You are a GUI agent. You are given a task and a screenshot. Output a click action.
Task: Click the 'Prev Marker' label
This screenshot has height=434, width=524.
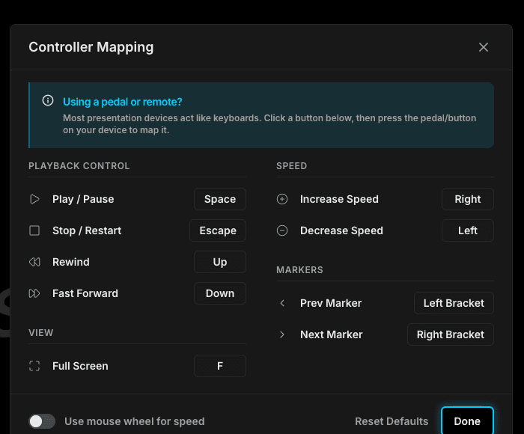[331, 303]
